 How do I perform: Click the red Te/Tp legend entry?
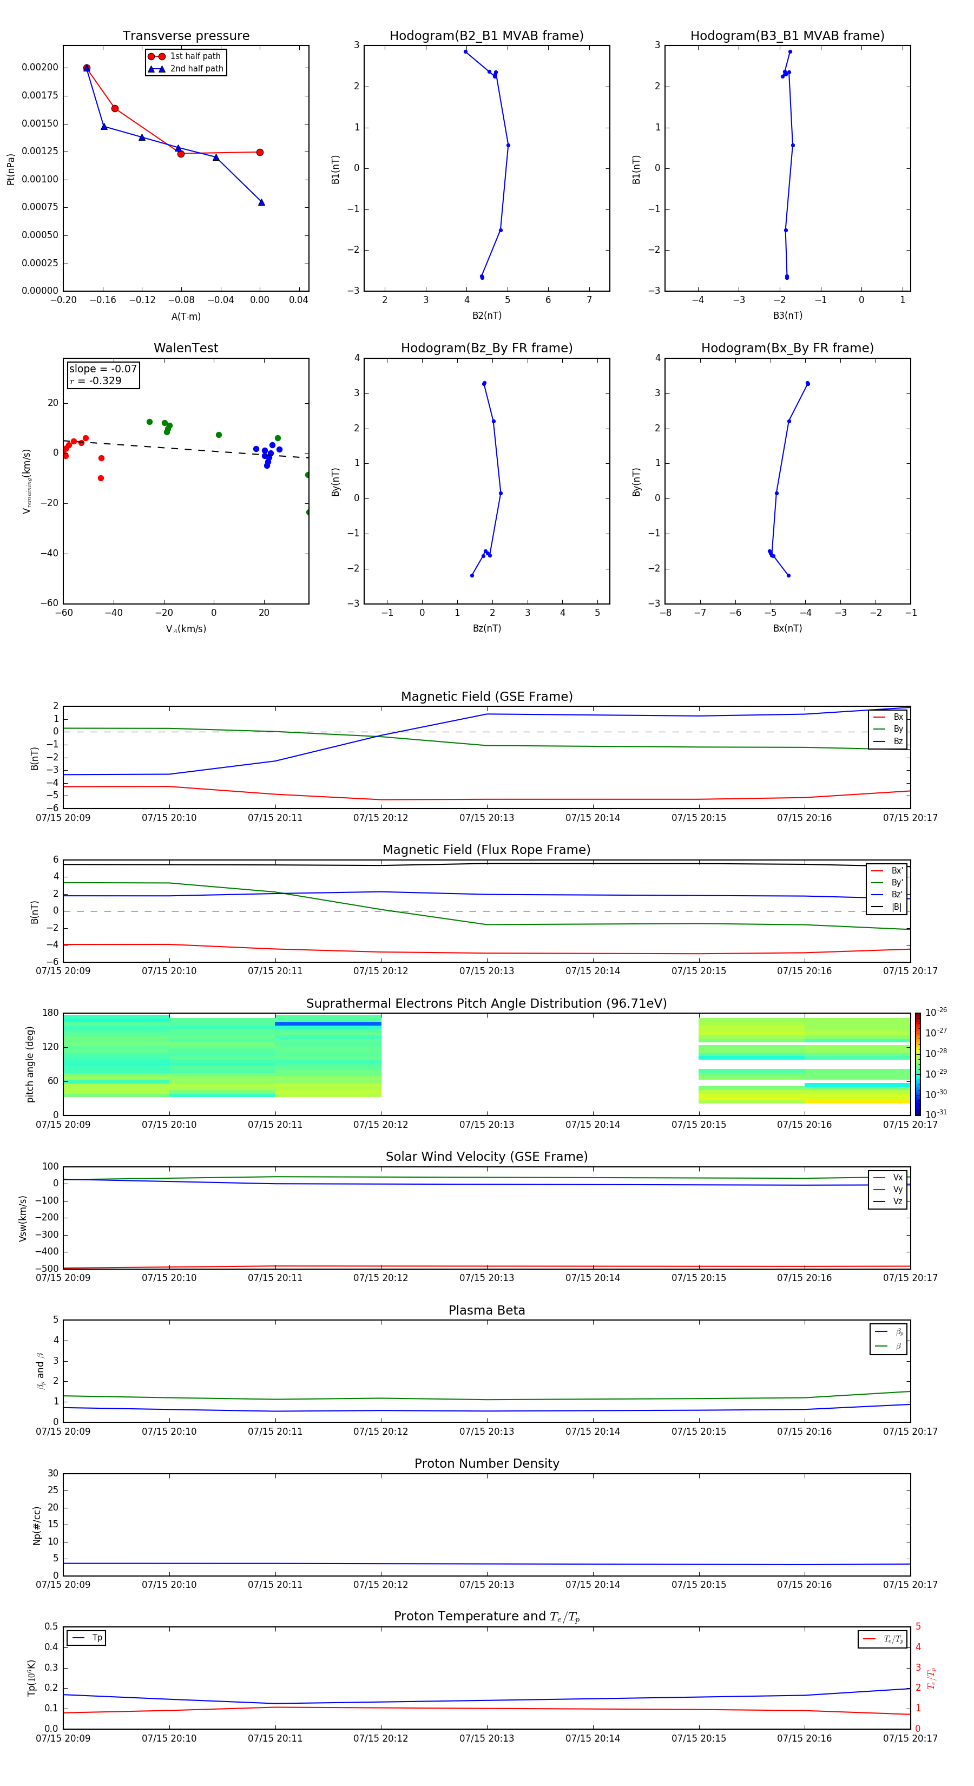tap(883, 1639)
